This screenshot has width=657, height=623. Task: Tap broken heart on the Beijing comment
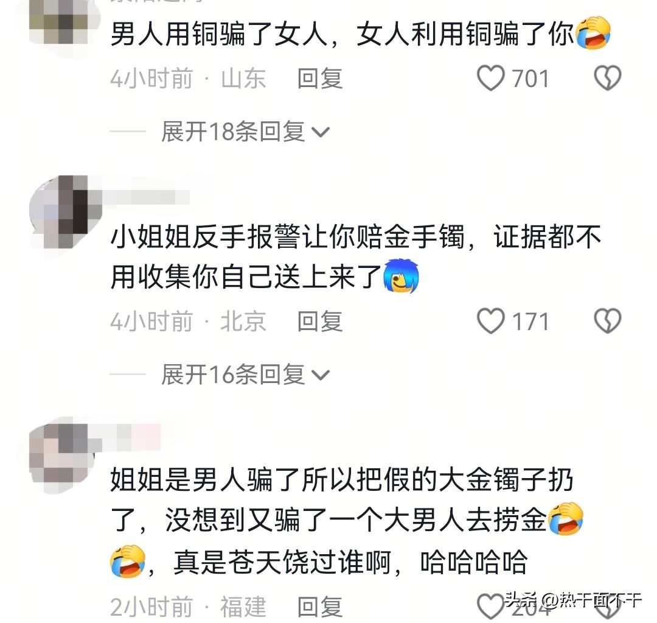pyautogui.click(x=608, y=321)
